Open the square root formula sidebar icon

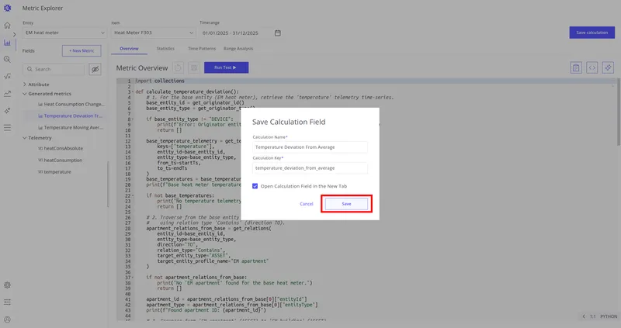[x=7, y=76]
